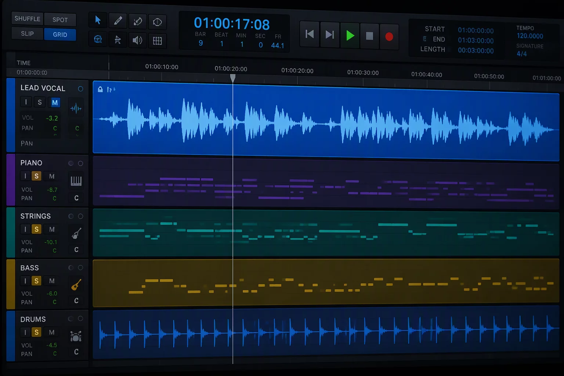
Task: Mute the Strings track
Action: click(52, 229)
